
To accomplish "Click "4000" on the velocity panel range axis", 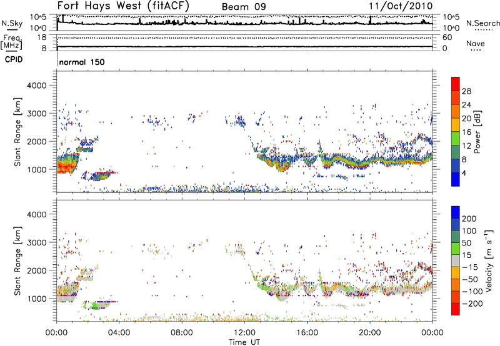I will [36, 214].
